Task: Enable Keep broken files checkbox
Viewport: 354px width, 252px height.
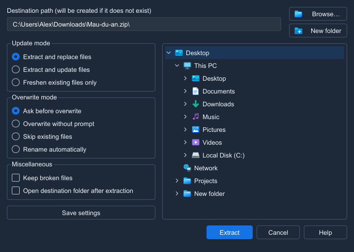Action: pos(16,178)
